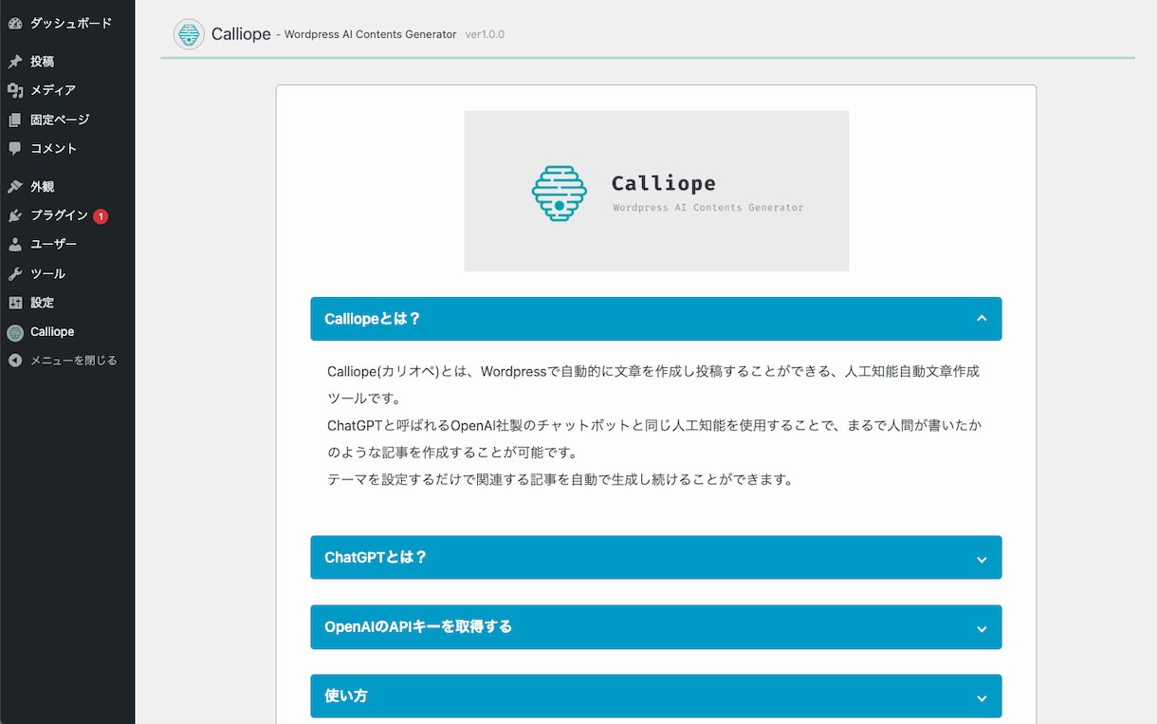Click the red update badge on プラグイン
The height and width of the screenshot is (724, 1157).
click(x=101, y=216)
